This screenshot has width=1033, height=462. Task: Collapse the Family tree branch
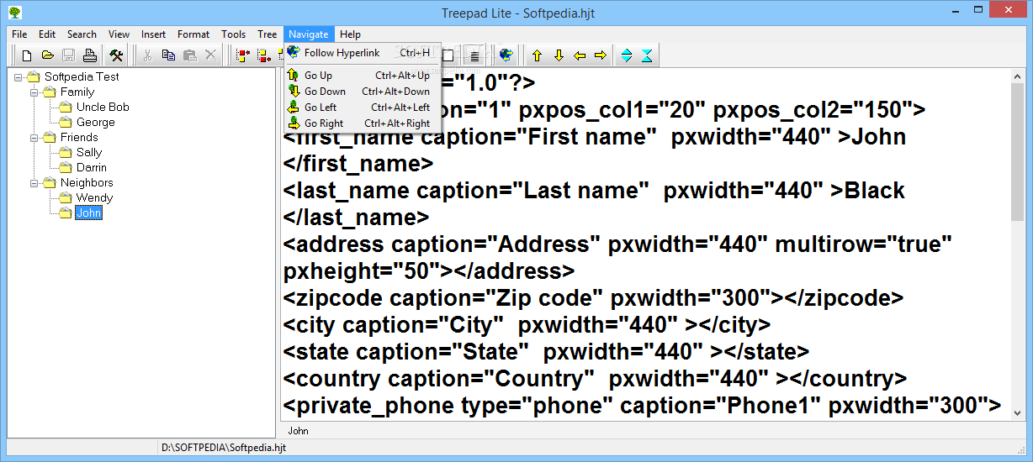click(x=34, y=92)
